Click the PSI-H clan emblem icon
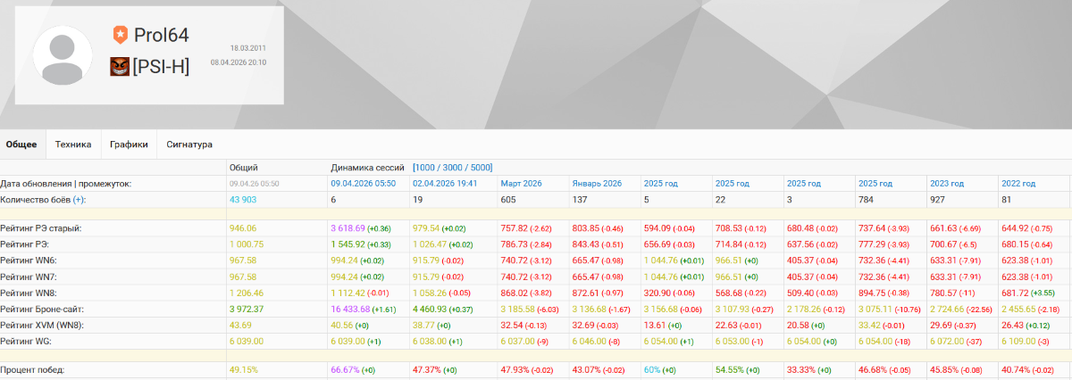This screenshot has height=380, width=1072. [120, 66]
